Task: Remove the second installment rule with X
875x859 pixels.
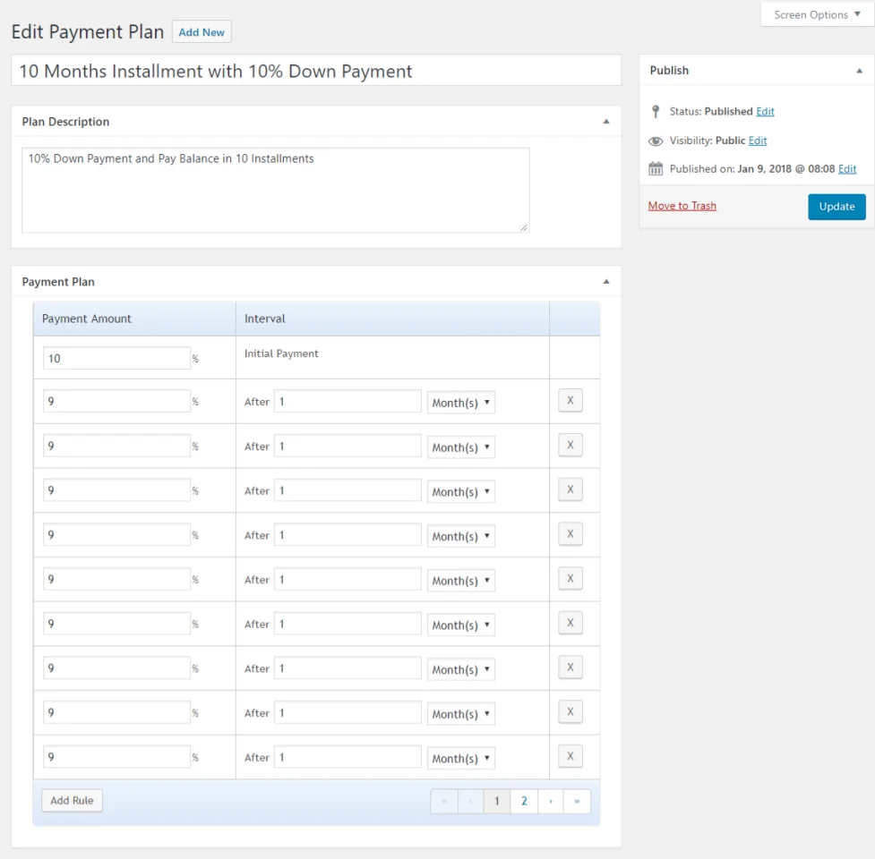Action: point(570,445)
